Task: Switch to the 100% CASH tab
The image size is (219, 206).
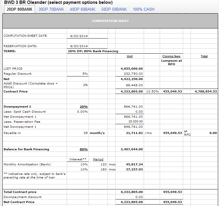Action: pos(143,9)
